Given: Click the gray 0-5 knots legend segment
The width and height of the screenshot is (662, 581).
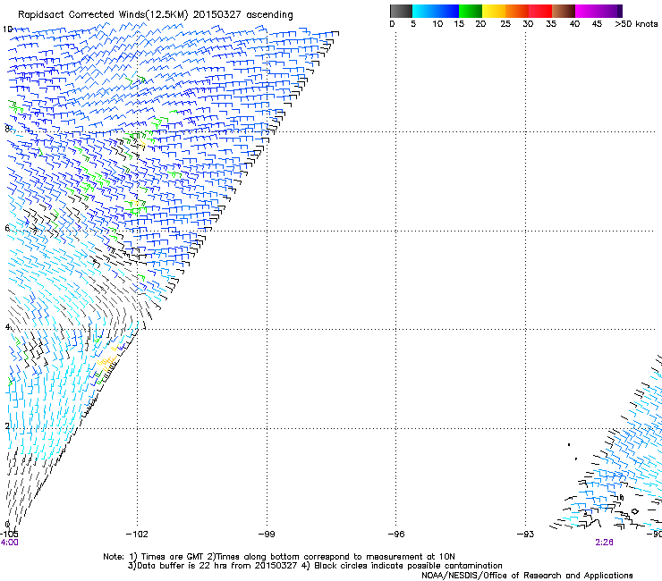Looking at the screenshot, I should (x=401, y=11).
